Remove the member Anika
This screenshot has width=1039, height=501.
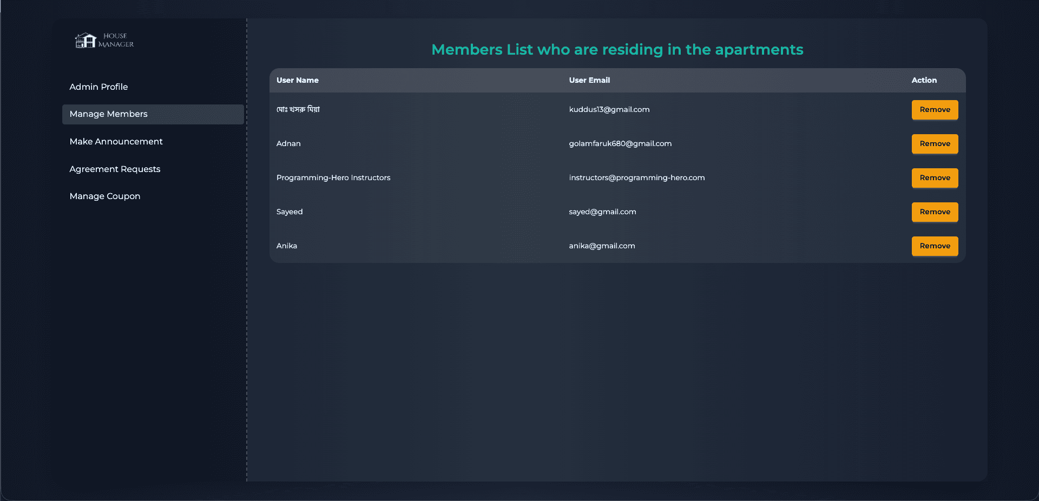[935, 246]
